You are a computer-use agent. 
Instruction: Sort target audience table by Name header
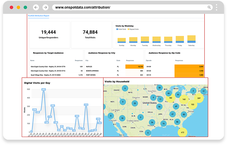click(32, 61)
